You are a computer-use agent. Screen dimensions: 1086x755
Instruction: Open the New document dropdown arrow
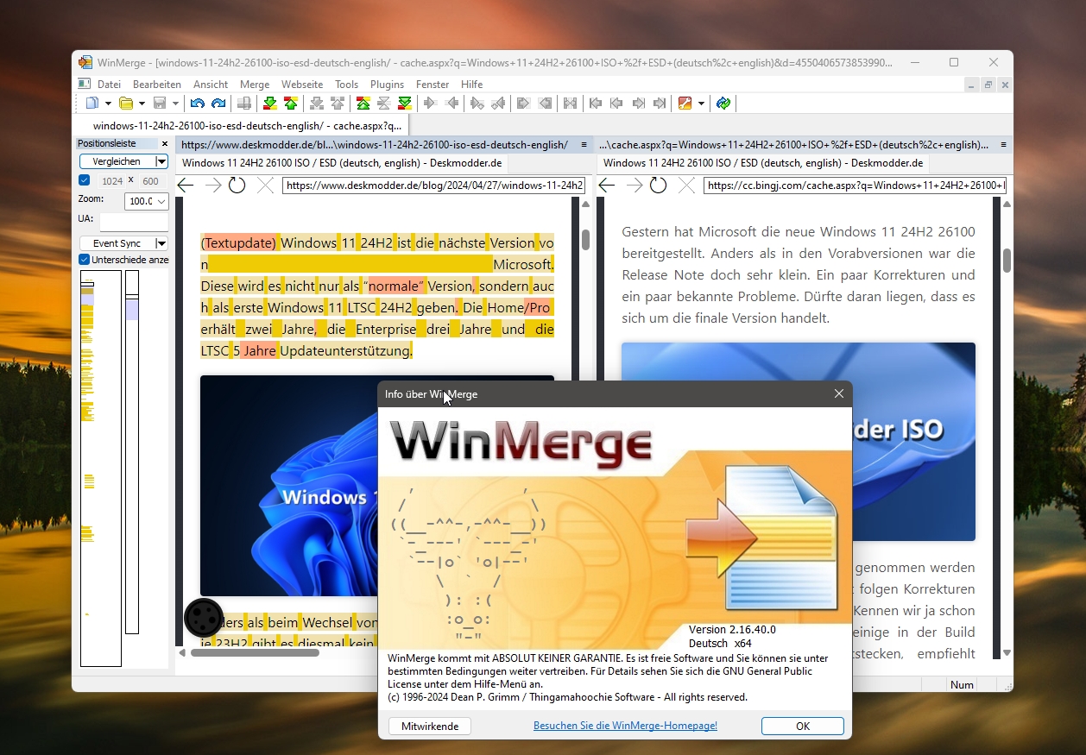coord(109,104)
